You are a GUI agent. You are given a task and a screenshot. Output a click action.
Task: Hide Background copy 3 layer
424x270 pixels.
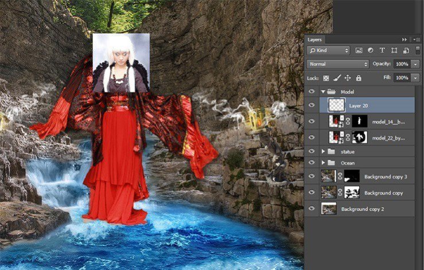tap(312, 176)
